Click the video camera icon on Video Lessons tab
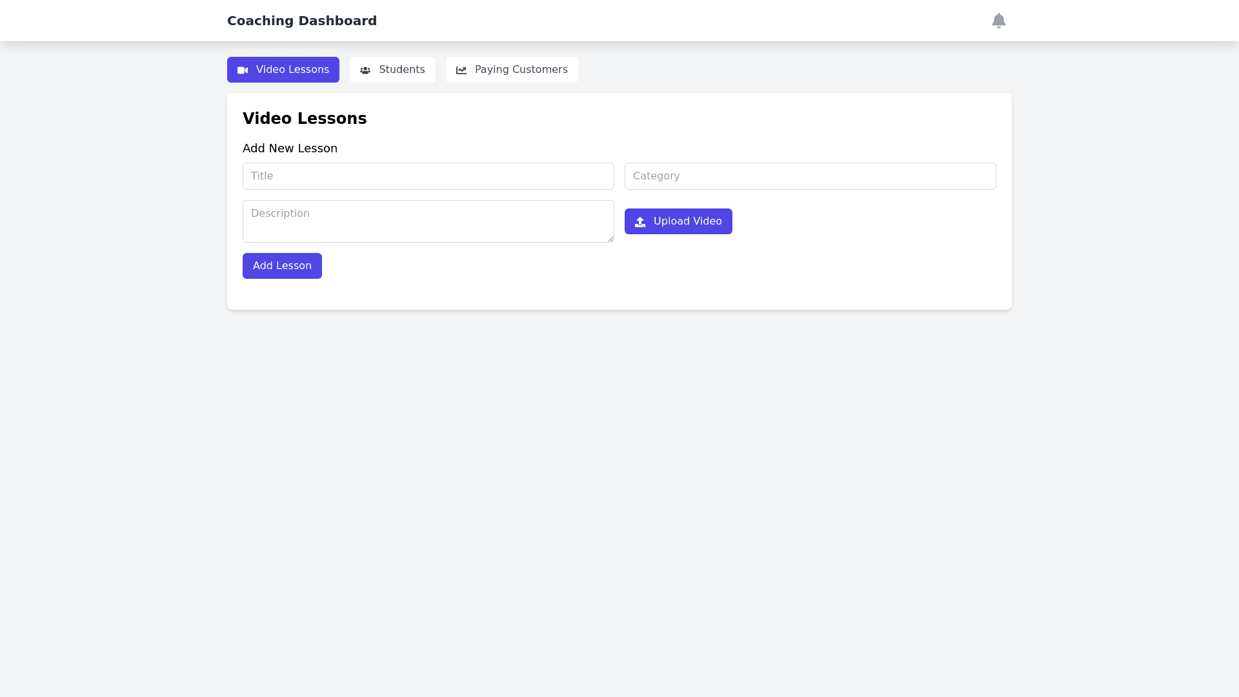 pyautogui.click(x=243, y=70)
